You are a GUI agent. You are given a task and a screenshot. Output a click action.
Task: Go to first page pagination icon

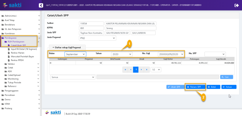tap(125, 70)
